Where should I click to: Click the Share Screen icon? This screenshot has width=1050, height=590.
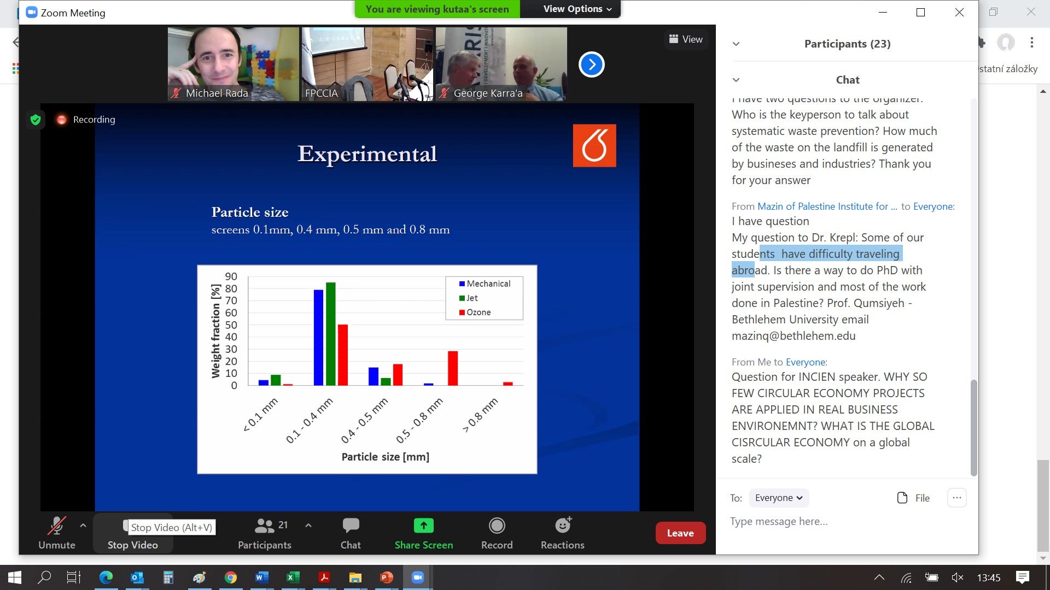(x=423, y=526)
